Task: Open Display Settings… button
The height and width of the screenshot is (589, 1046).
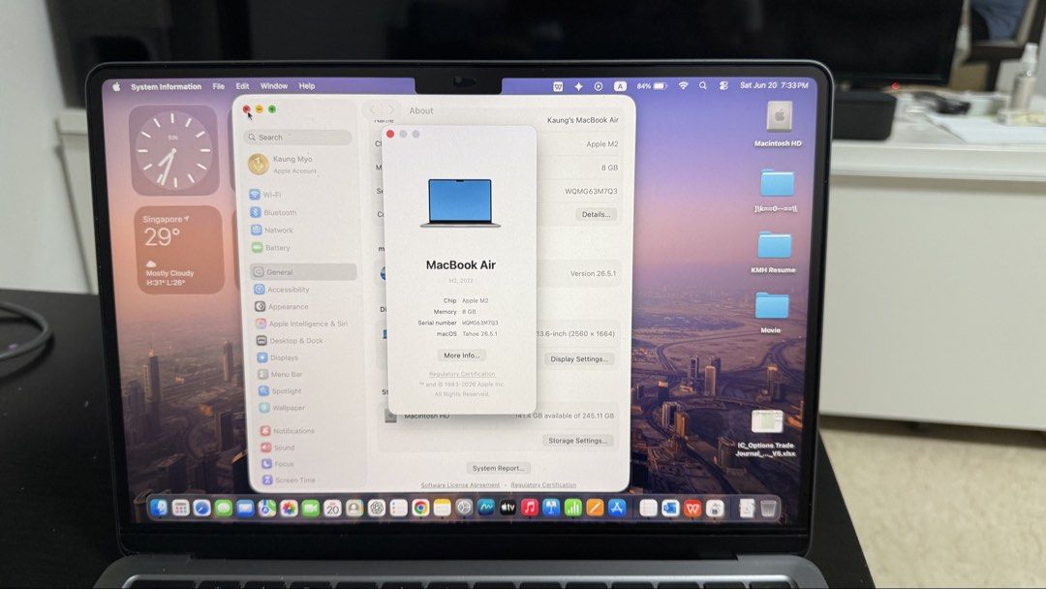Action: pos(579,358)
